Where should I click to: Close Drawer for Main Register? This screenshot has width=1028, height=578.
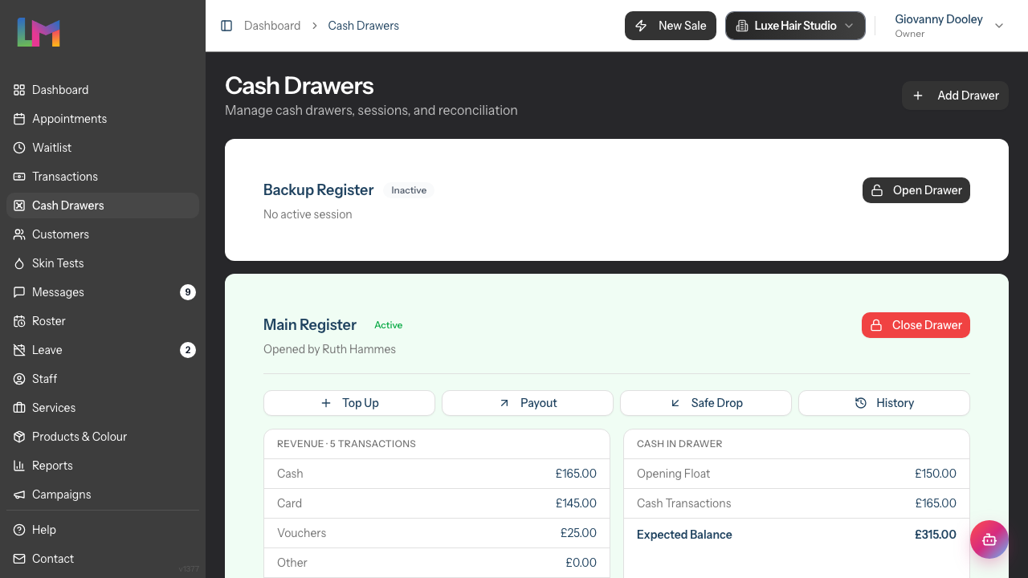tap(916, 325)
